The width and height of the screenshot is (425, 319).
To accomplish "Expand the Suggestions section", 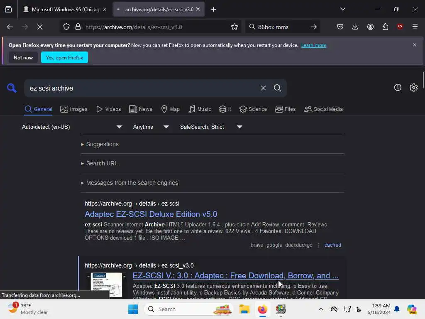I will (100, 144).
